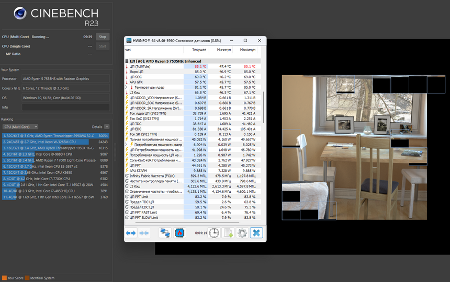Click lightning icon on APU STAPM row

[127, 171]
